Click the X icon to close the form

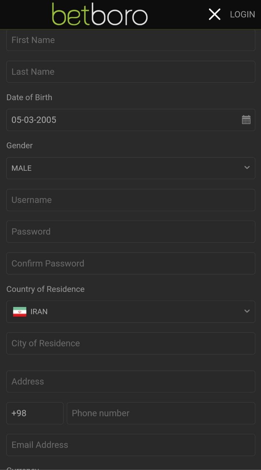[x=214, y=14]
